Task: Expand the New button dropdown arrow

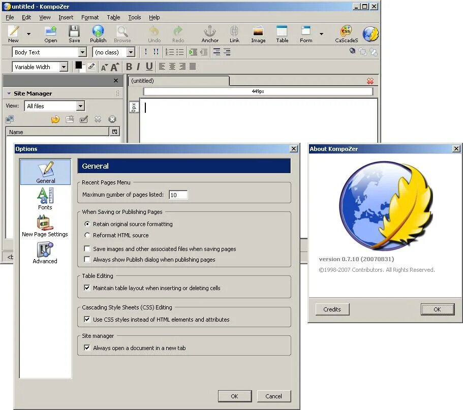Action: (28, 34)
